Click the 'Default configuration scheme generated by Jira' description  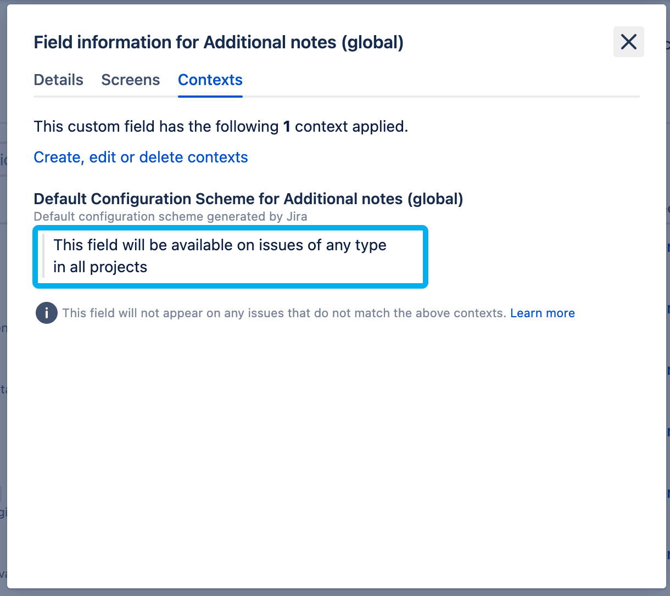pyautogui.click(x=171, y=217)
